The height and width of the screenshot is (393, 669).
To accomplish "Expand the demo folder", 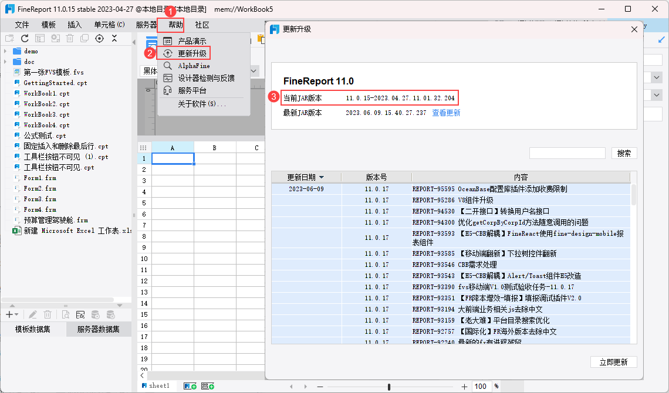I will coord(5,51).
